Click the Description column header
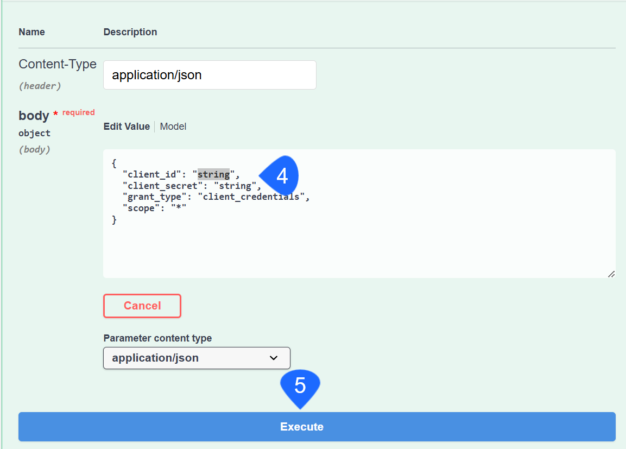The width and height of the screenshot is (626, 449). click(130, 32)
